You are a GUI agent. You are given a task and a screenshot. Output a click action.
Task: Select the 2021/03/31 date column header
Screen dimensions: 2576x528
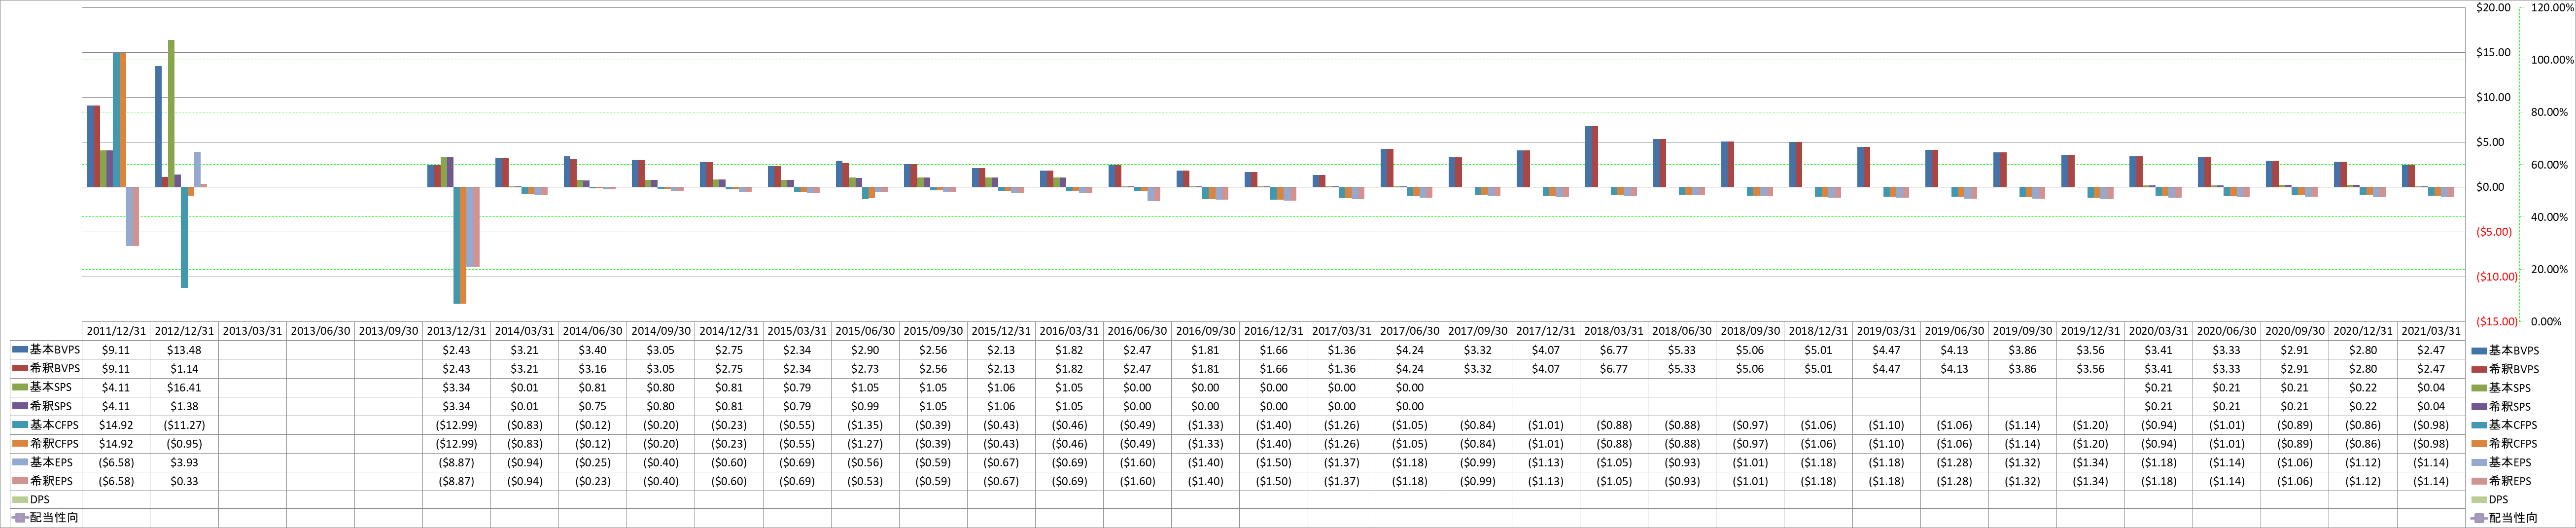point(2431,331)
